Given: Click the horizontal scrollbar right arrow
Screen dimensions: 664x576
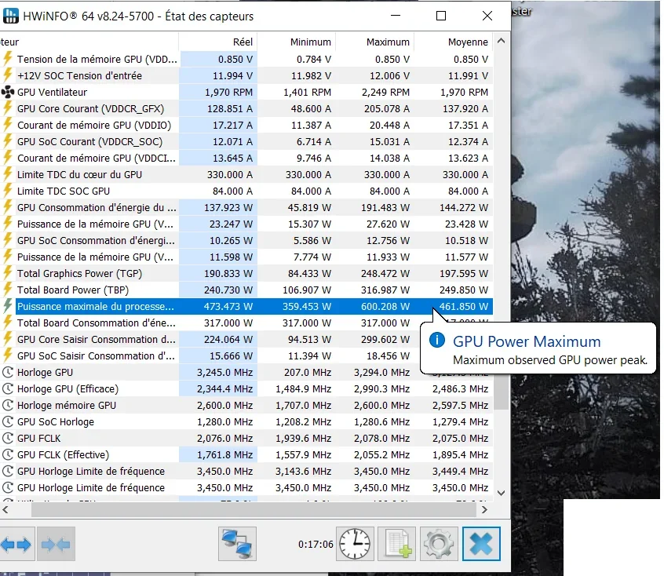Looking at the screenshot, I should (x=485, y=510).
